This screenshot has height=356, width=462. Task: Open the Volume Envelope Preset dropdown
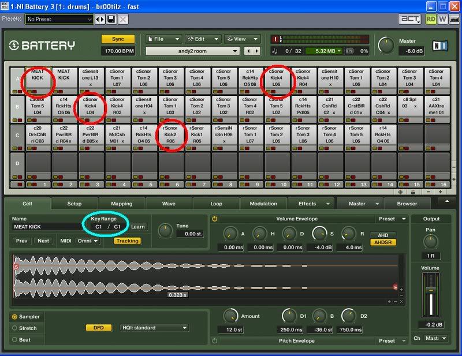(x=392, y=219)
